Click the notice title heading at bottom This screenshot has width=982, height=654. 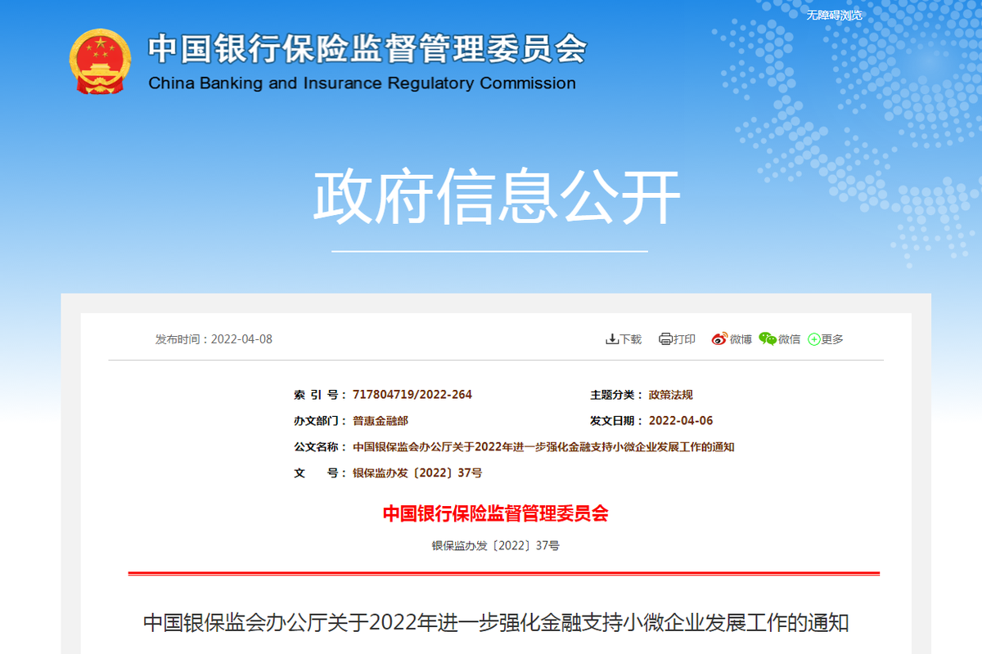click(x=496, y=623)
